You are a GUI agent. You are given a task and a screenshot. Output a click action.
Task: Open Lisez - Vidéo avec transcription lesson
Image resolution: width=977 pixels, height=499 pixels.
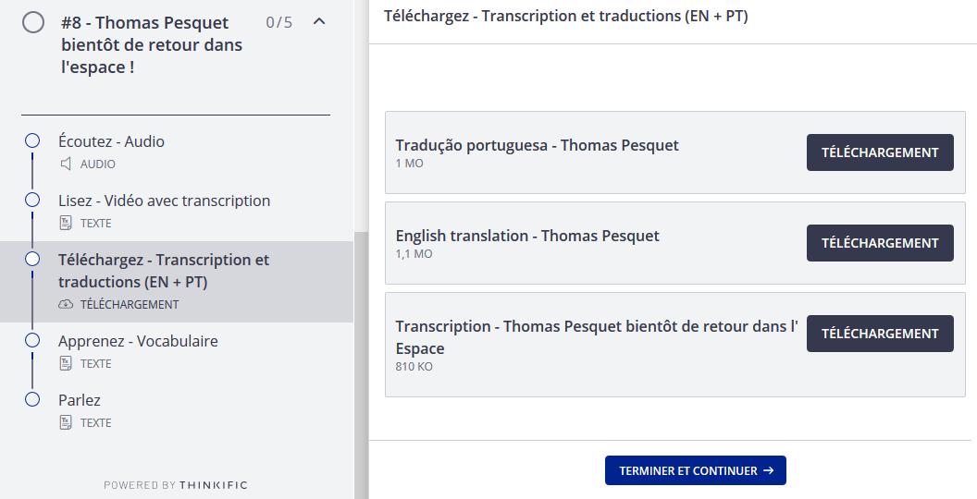[x=164, y=201]
